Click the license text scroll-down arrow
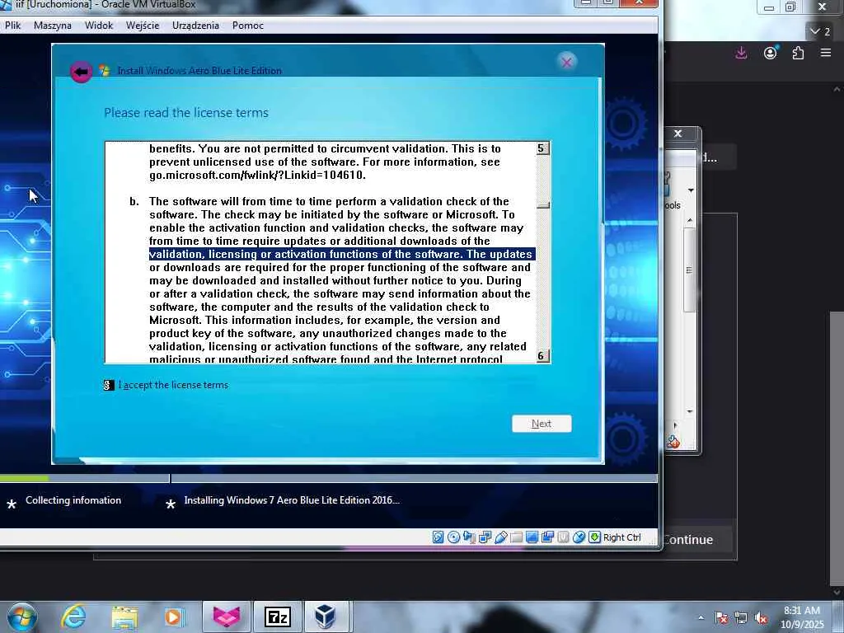 [543, 356]
